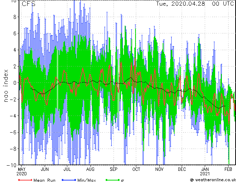The height and width of the screenshot is (182, 236).
Task: Click the 'nao index' y-axis title
Action: 6,86
